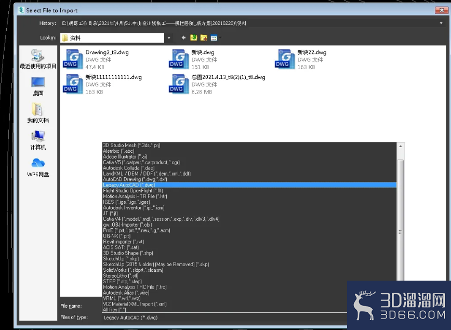Open 我的文档 in the places bar

(38, 113)
